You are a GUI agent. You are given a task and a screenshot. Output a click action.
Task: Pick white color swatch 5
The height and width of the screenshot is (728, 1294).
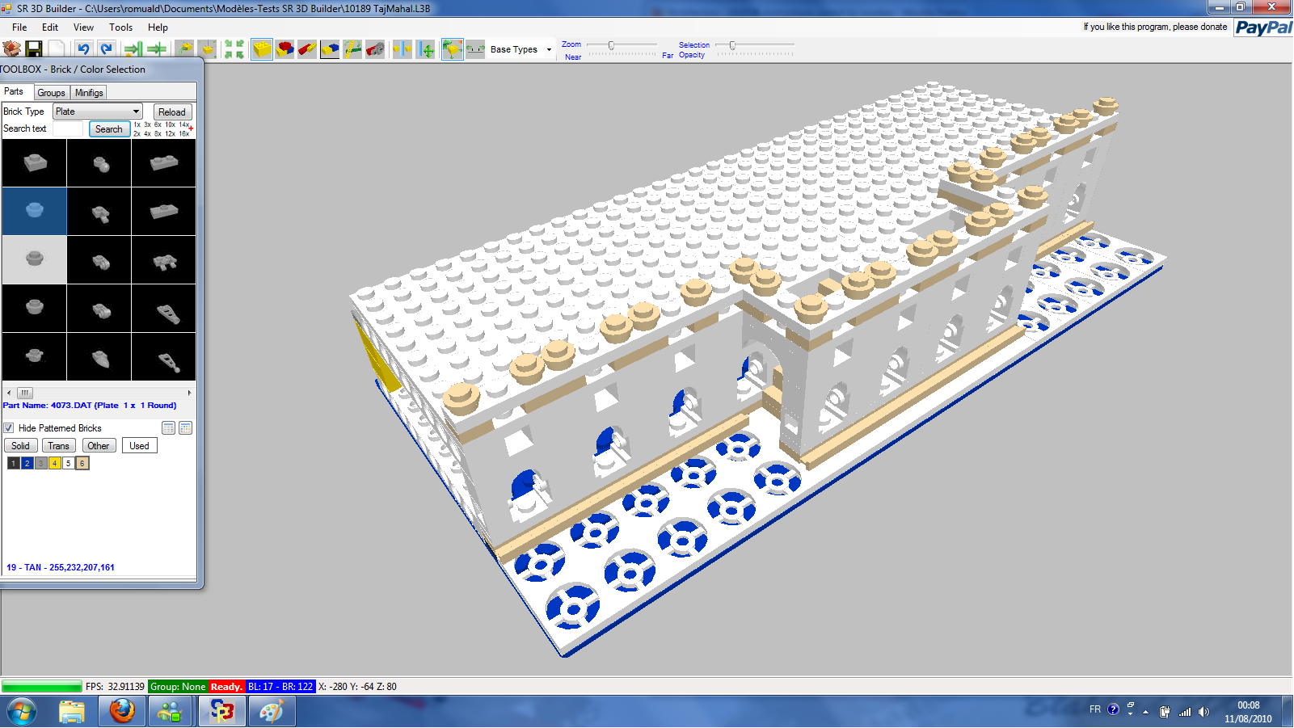pyautogui.click(x=69, y=464)
